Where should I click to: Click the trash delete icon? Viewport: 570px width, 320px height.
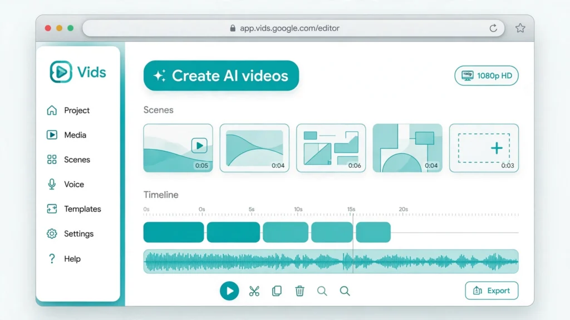click(x=299, y=291)
